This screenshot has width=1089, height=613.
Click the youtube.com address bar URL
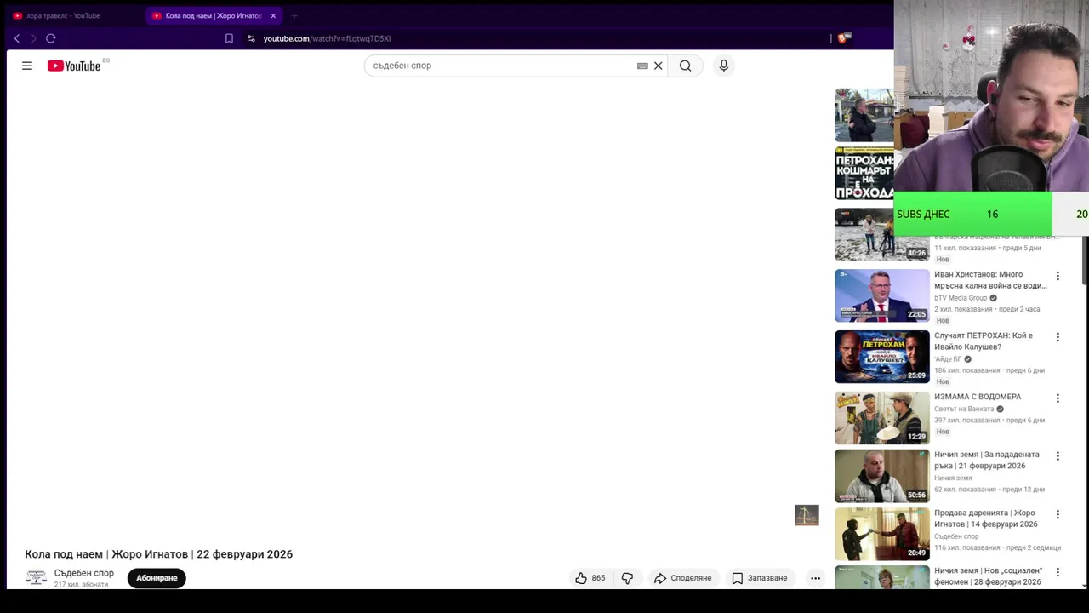click(327, 38)
